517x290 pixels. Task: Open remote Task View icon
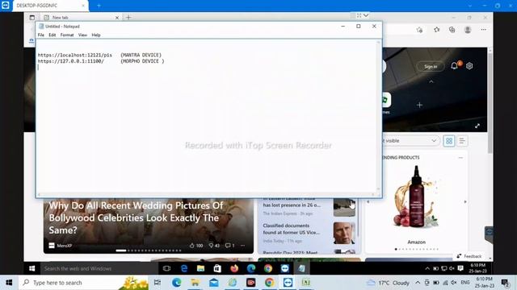pyautogui.click(x=167, y=268)
